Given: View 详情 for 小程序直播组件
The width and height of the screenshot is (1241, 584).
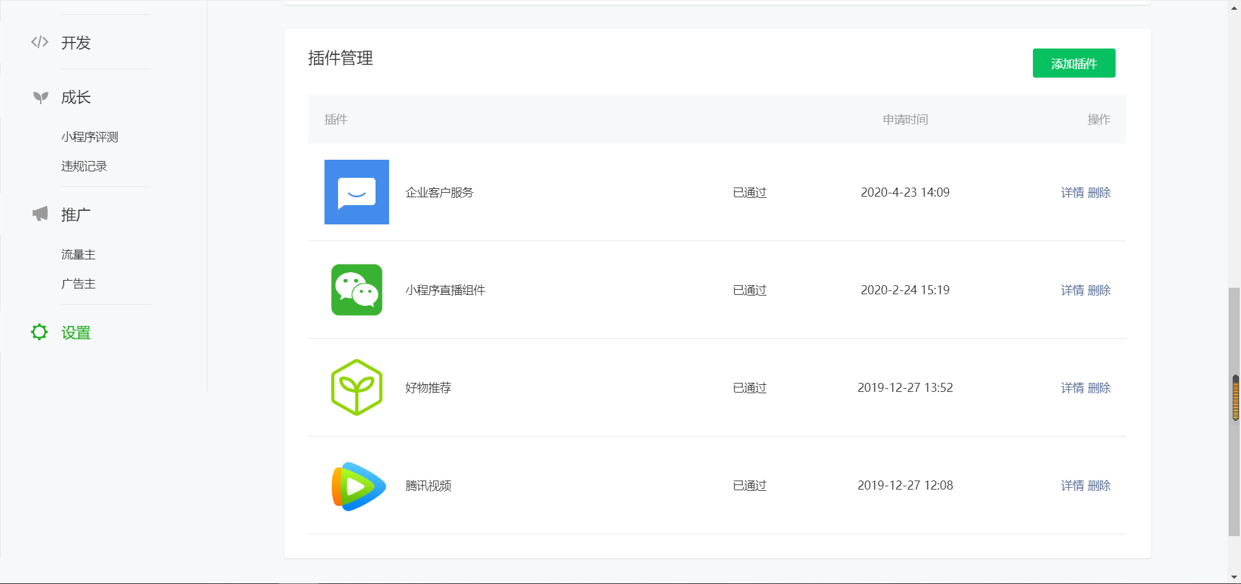Looking at the screenshot, I should [x=1072, y=290].
